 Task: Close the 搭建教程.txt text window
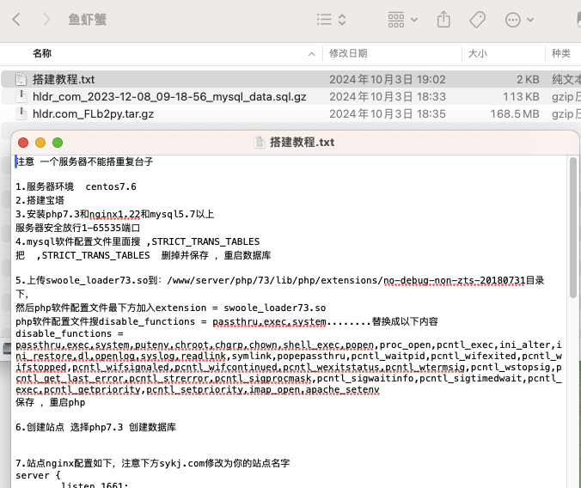point(23,143)
